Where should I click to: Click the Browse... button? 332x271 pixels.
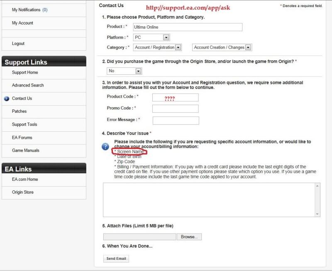point(189,237)
